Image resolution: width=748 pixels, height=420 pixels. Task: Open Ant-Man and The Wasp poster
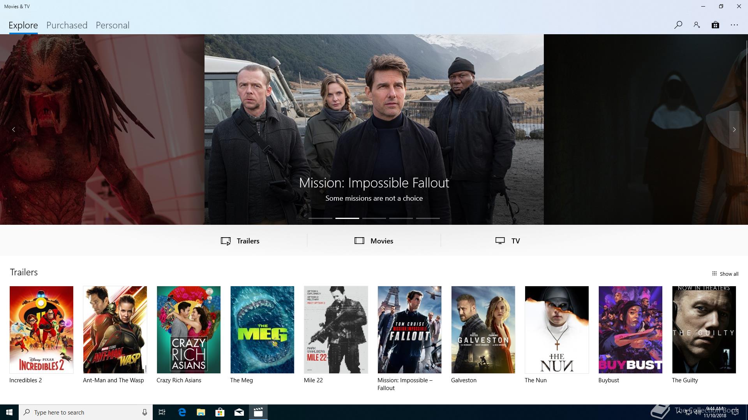pos(115,330)
